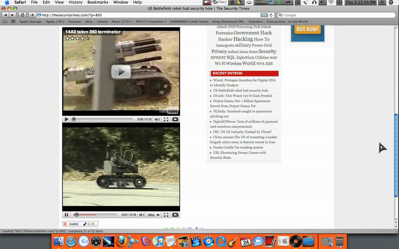Mute the second video's volume icon
The width and height of the screenshot is (399, 249).
pos(142,215)
